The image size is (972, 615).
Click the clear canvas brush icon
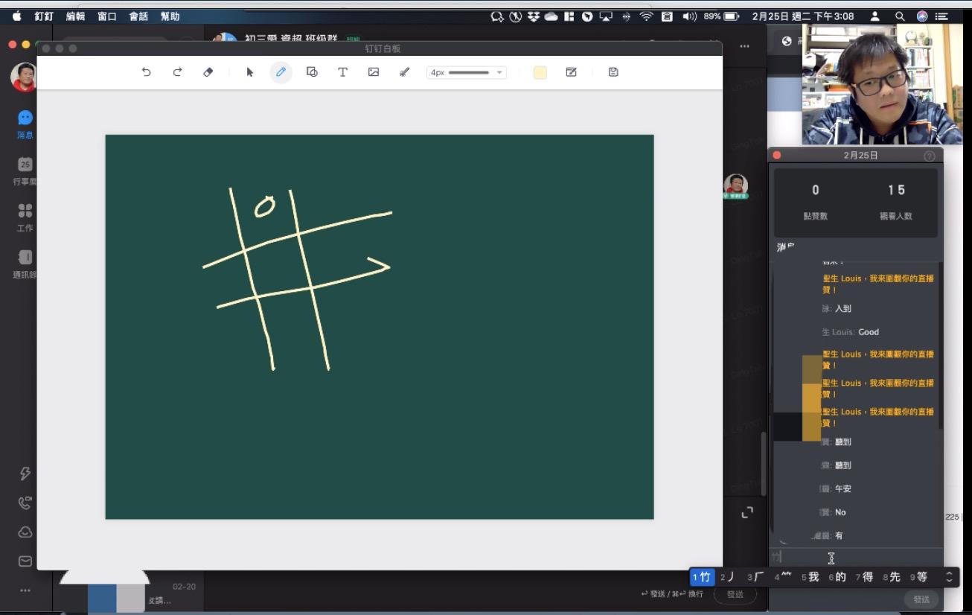tap(405, 72)
